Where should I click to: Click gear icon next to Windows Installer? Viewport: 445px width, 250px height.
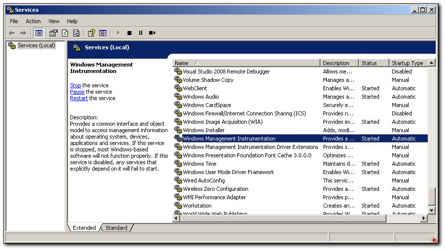(x=178, y=130)
